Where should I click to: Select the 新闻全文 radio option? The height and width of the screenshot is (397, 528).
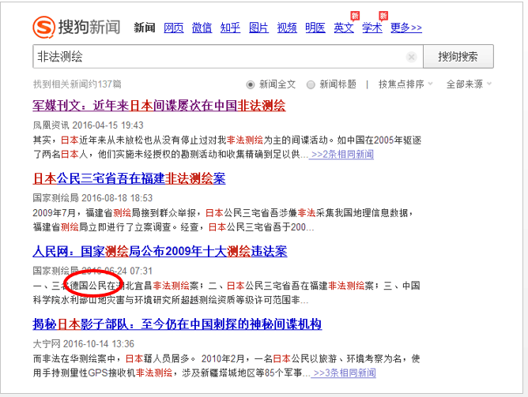click(251, 84)
